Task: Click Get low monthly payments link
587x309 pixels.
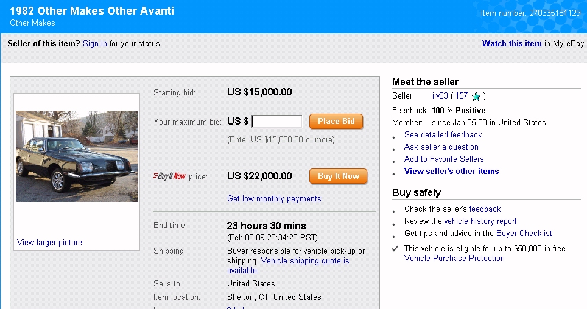Action: (x=274, y=199)
